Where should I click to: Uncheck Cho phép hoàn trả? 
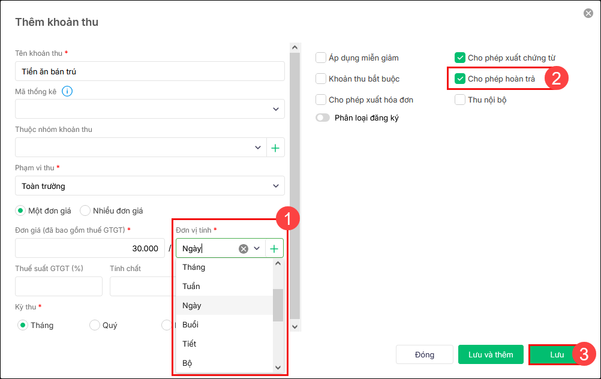tap(460, 79)
